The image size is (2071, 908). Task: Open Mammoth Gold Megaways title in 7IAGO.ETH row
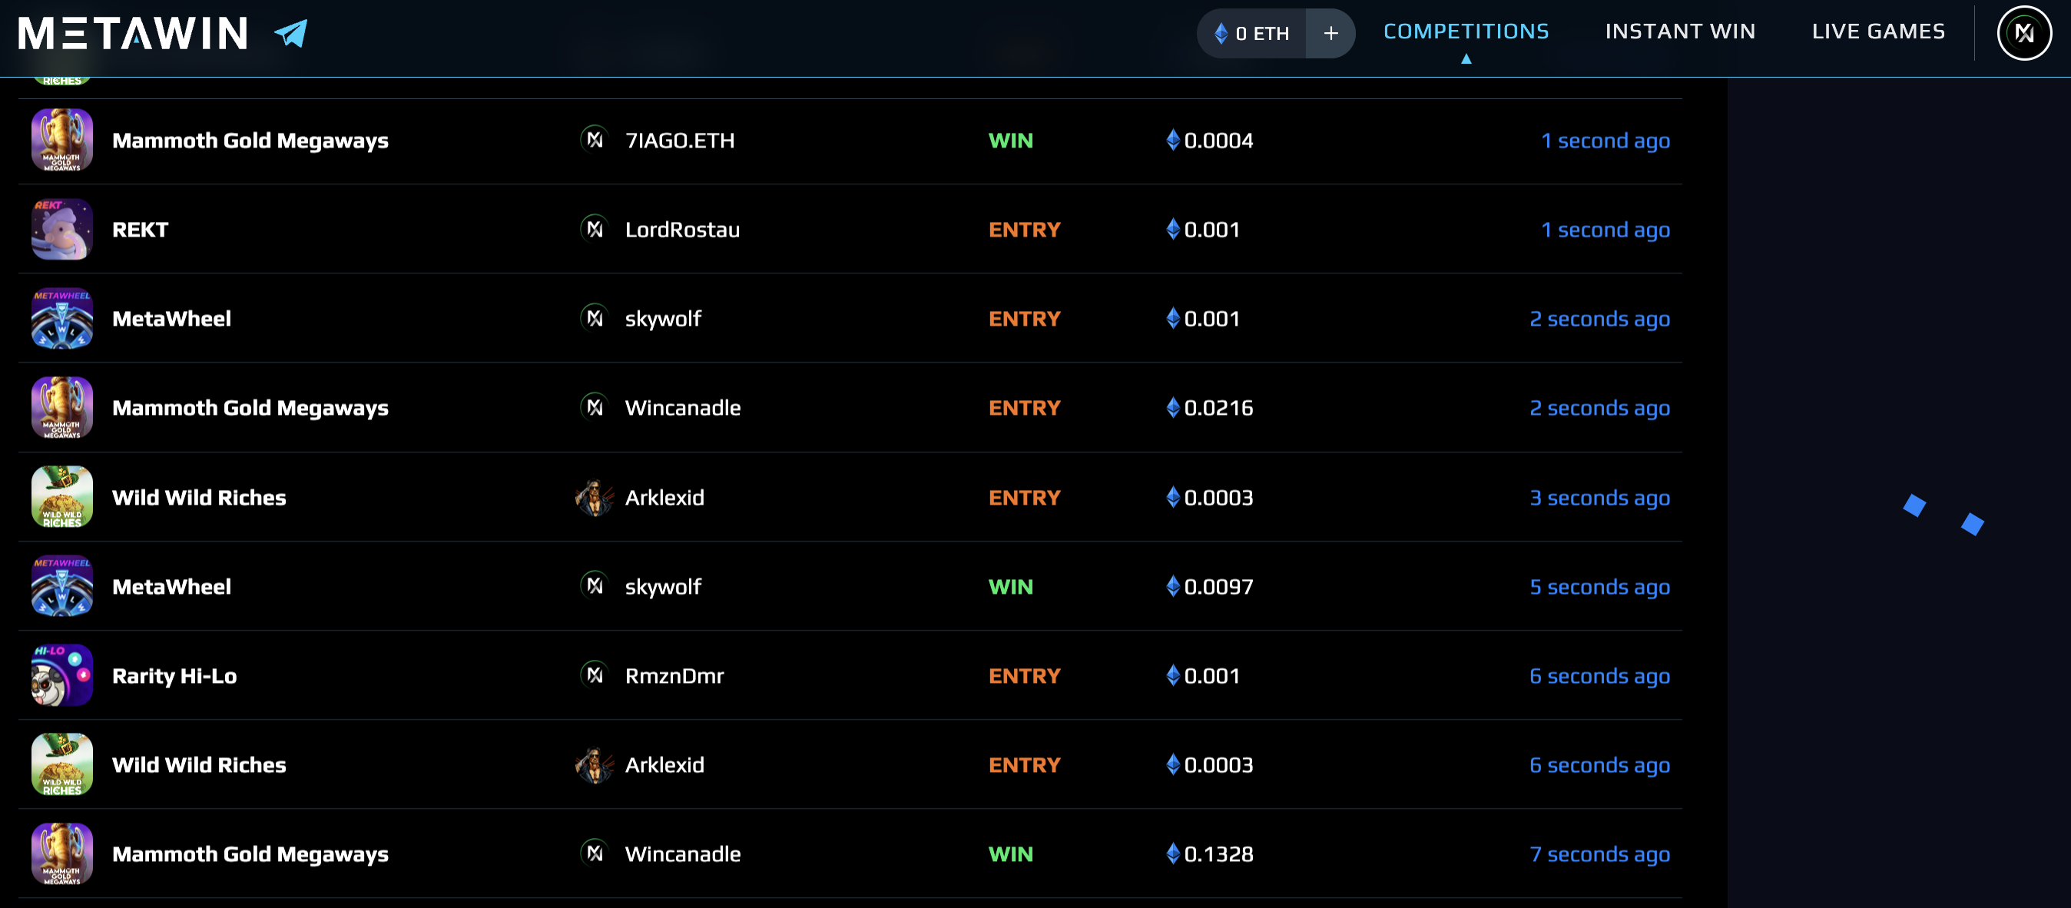[x=250, y=141]
